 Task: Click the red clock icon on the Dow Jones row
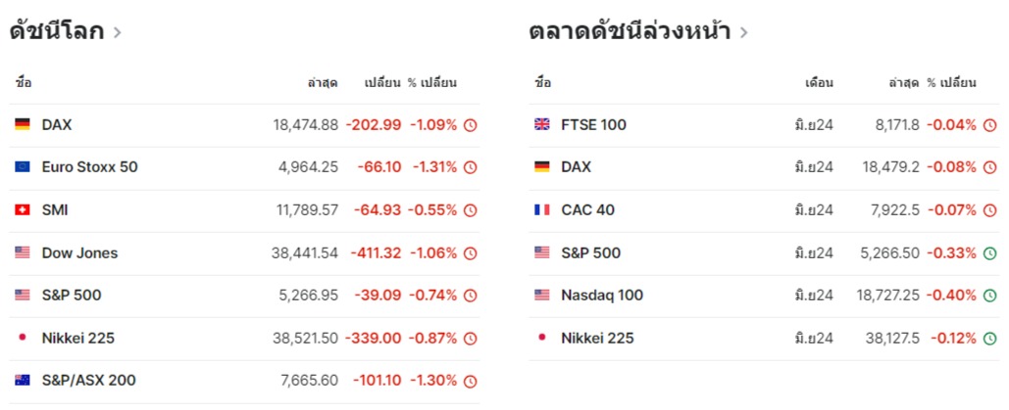click(471, 253)
